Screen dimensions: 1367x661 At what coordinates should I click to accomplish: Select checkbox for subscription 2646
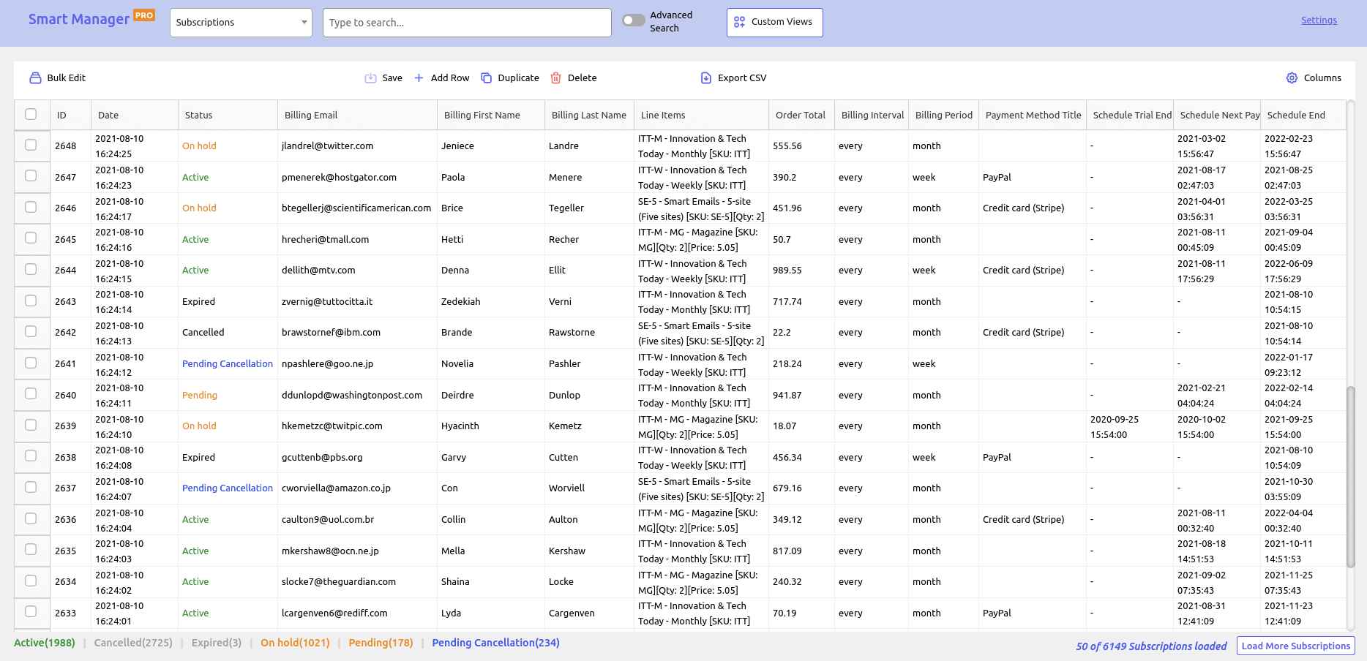pos(31,207)
